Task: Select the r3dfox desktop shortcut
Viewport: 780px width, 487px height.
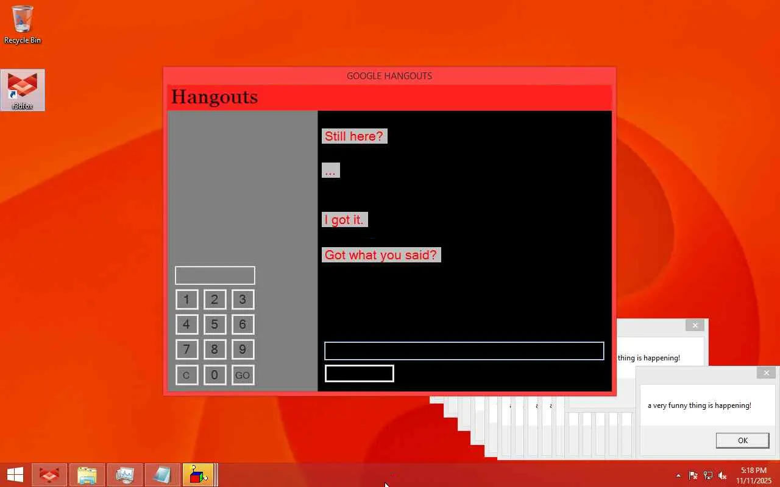Action: pos(23,90)
